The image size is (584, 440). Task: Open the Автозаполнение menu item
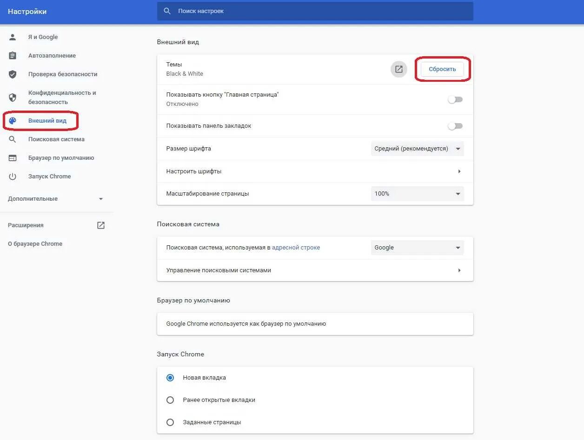click(x=52, y=56)
